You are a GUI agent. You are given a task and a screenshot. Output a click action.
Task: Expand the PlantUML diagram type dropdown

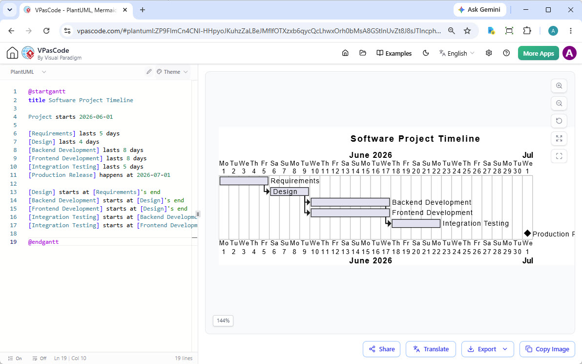28,72
